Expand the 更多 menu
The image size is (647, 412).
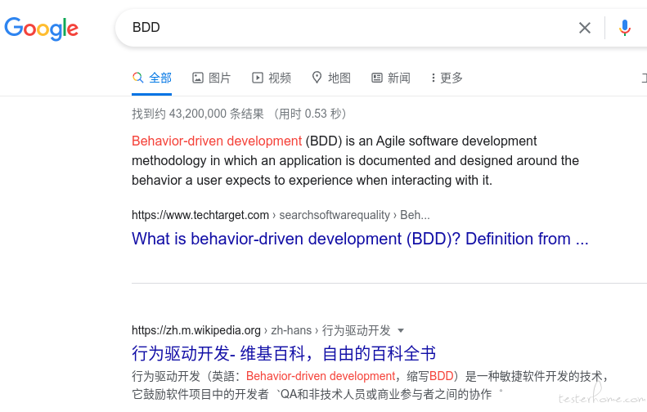click(x=447, y=78)
